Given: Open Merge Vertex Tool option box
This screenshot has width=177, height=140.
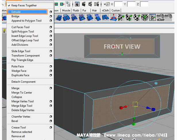Looking at the screenshot, I should pos(51,101).
